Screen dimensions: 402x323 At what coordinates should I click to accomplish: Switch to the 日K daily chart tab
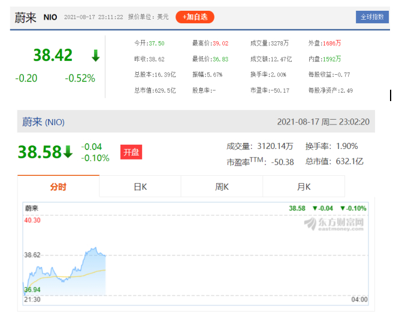140,187
